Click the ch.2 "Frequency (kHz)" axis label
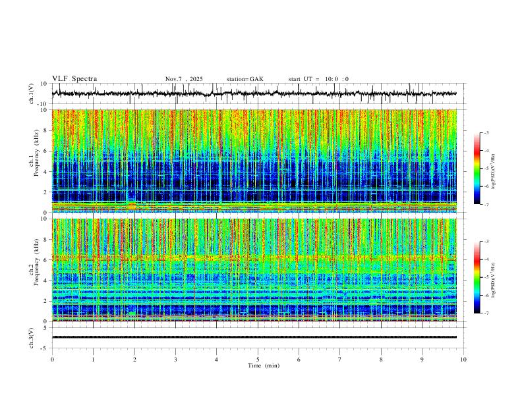Image resolution: width=522 pixels, height=403 pixels. click(36, 262)
